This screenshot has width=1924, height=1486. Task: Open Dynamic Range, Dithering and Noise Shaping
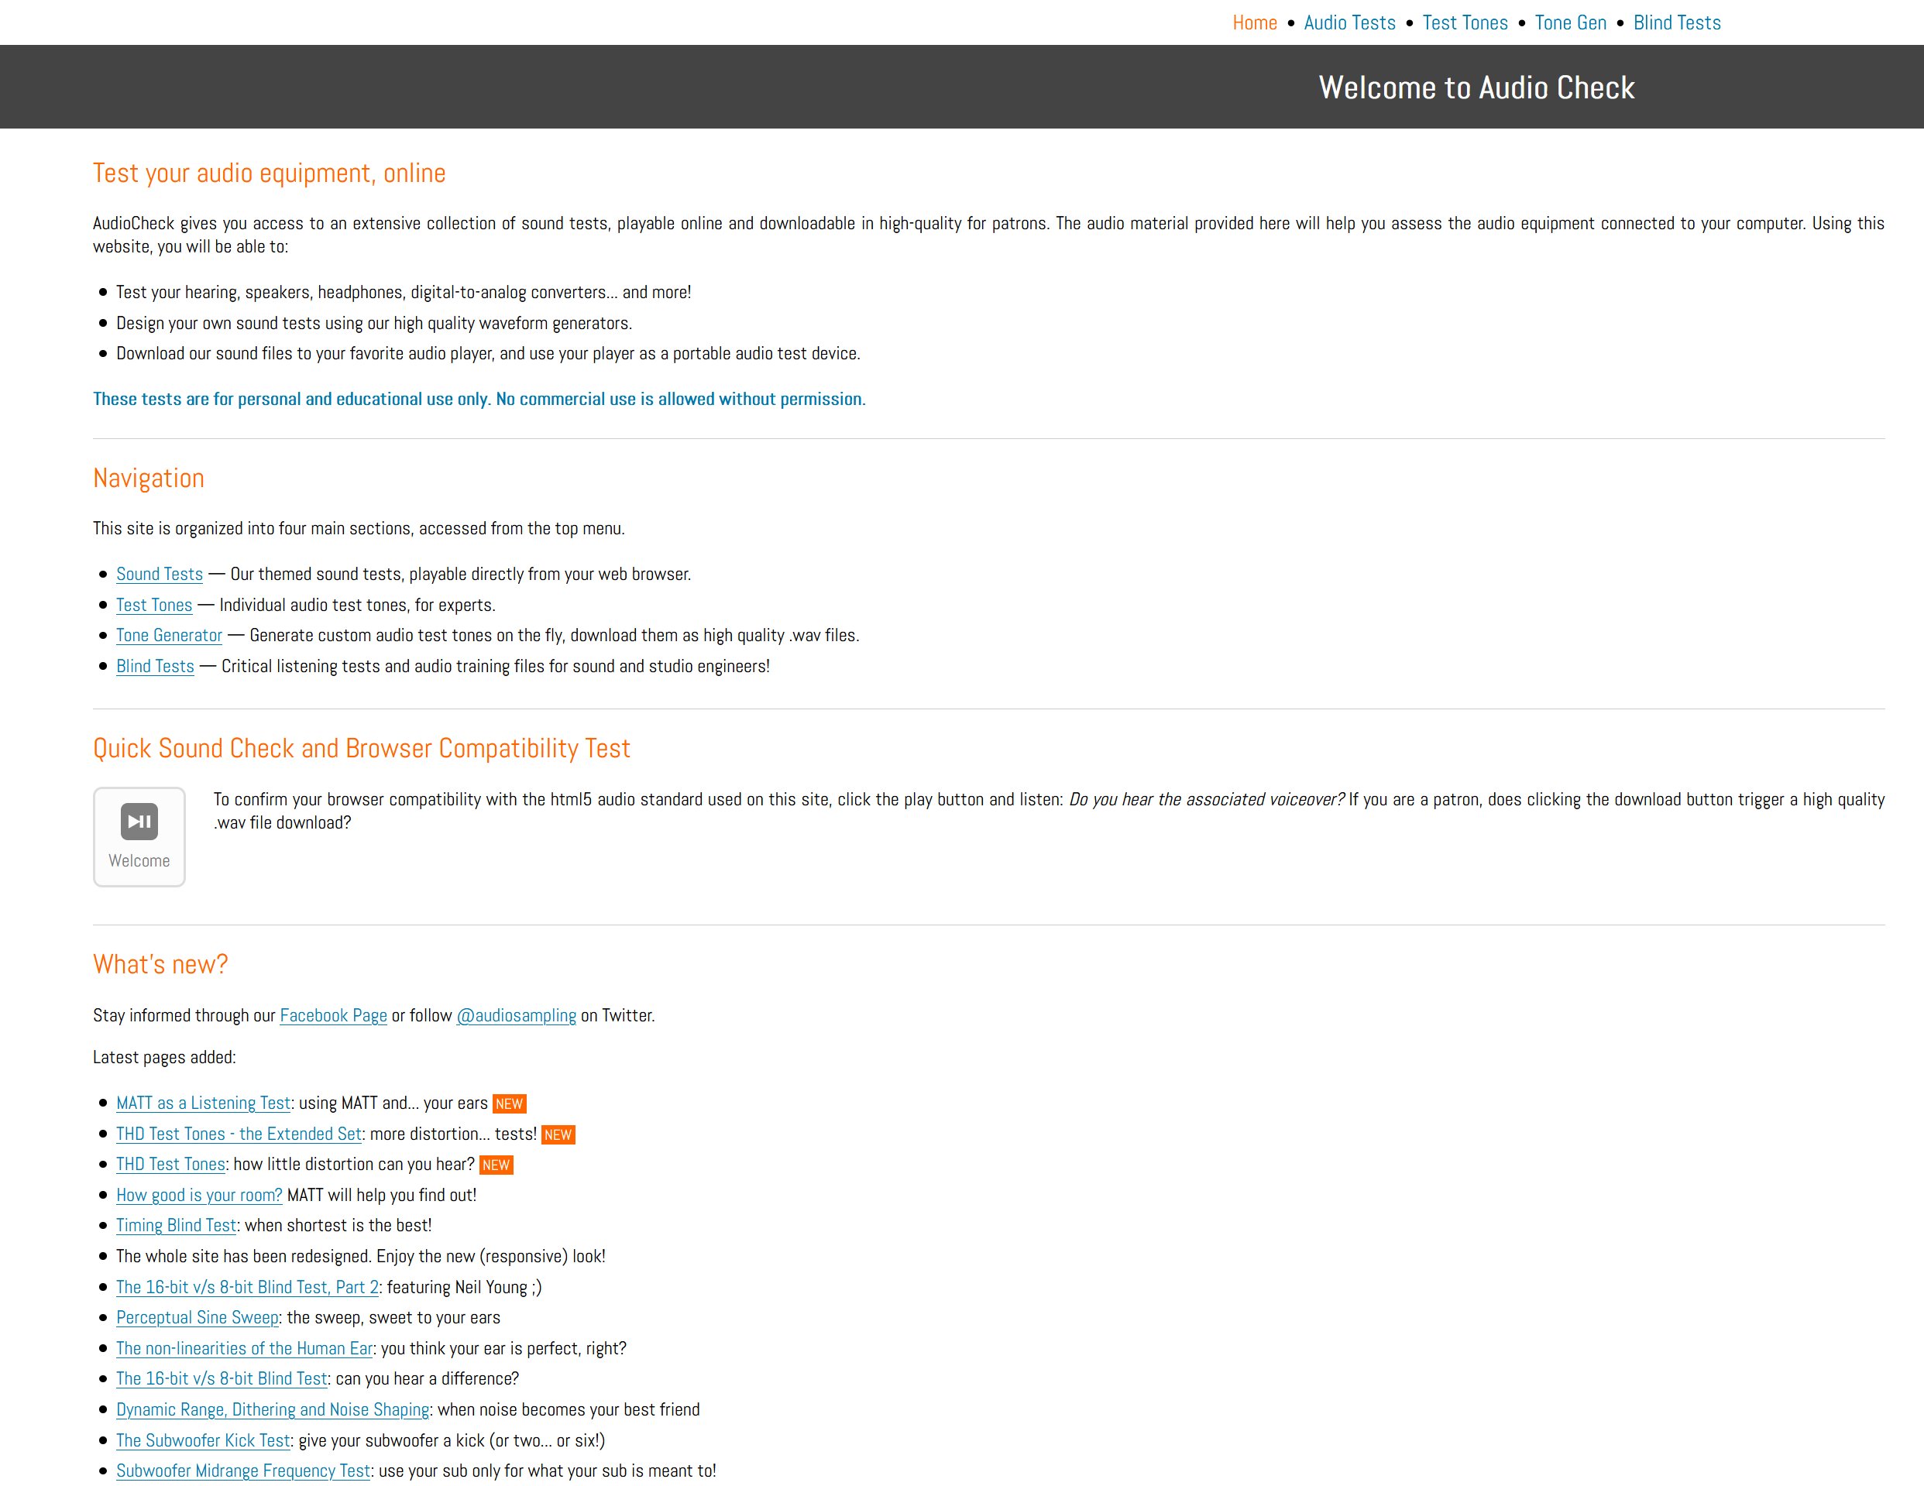tap(273, 1409)
